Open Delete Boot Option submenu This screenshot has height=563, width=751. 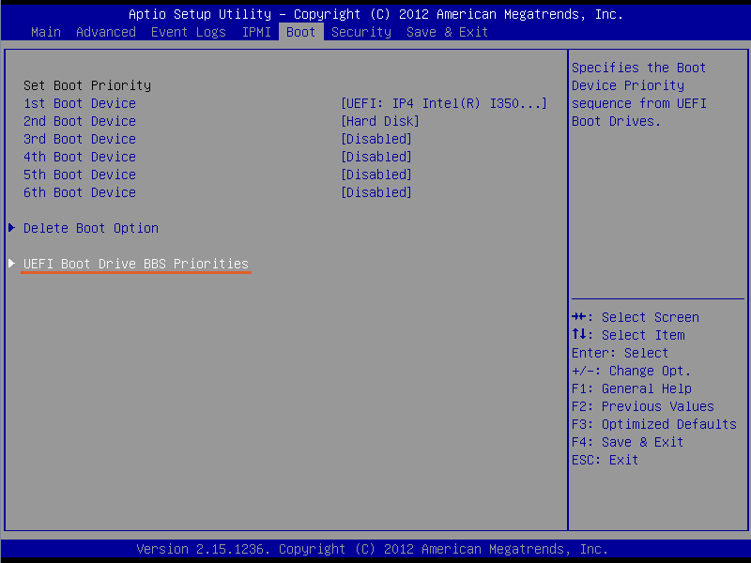91,228
